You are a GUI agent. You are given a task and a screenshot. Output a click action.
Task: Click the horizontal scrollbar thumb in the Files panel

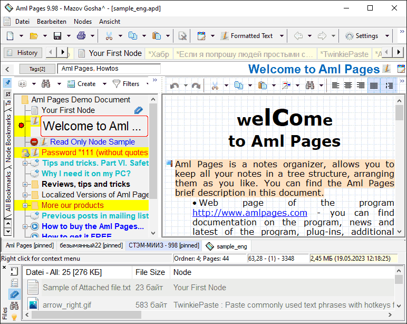(x=86, y=315)
